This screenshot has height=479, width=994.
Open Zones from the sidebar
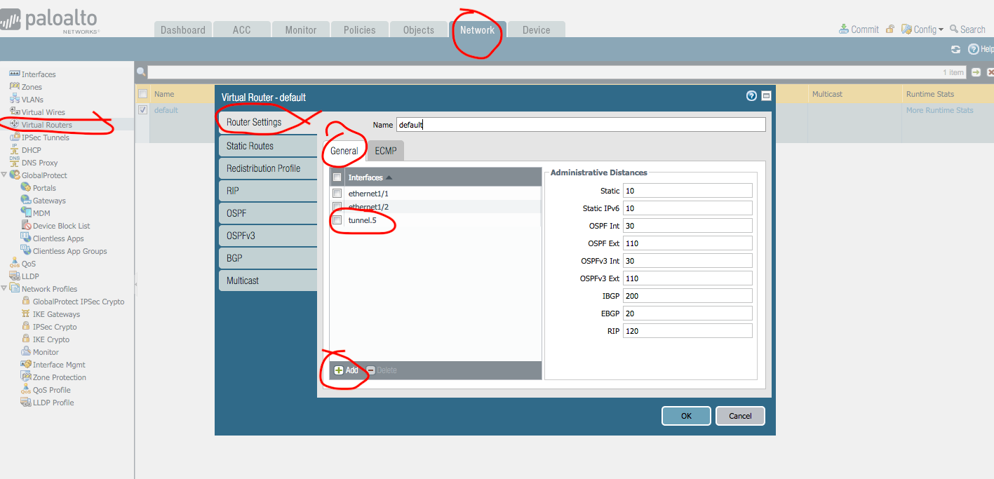pos(32,87)
